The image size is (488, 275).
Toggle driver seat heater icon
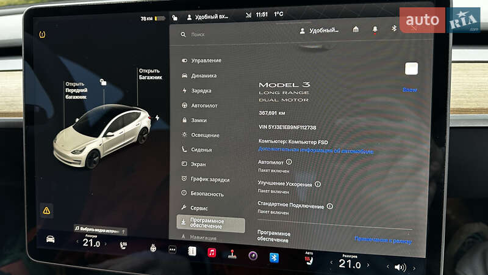(124, 246)
